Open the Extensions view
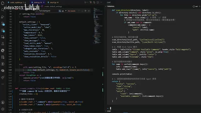201x113 pixels. point(3,30)
